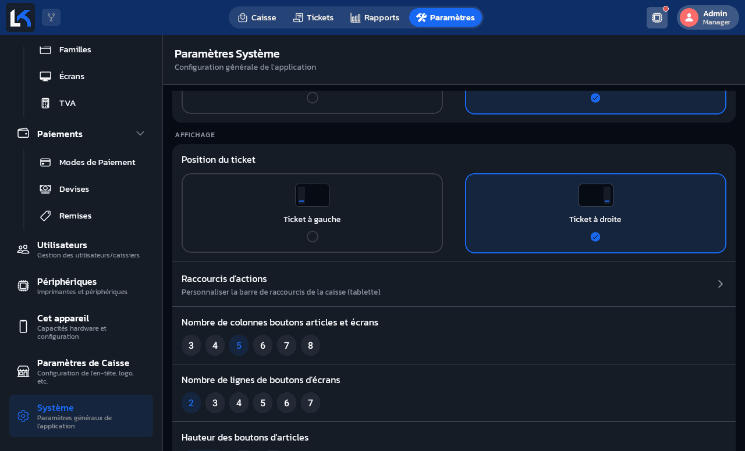Collapse the Paiements section chevron
The width and height of the screenshot is (745, 451).
point(140,133)
